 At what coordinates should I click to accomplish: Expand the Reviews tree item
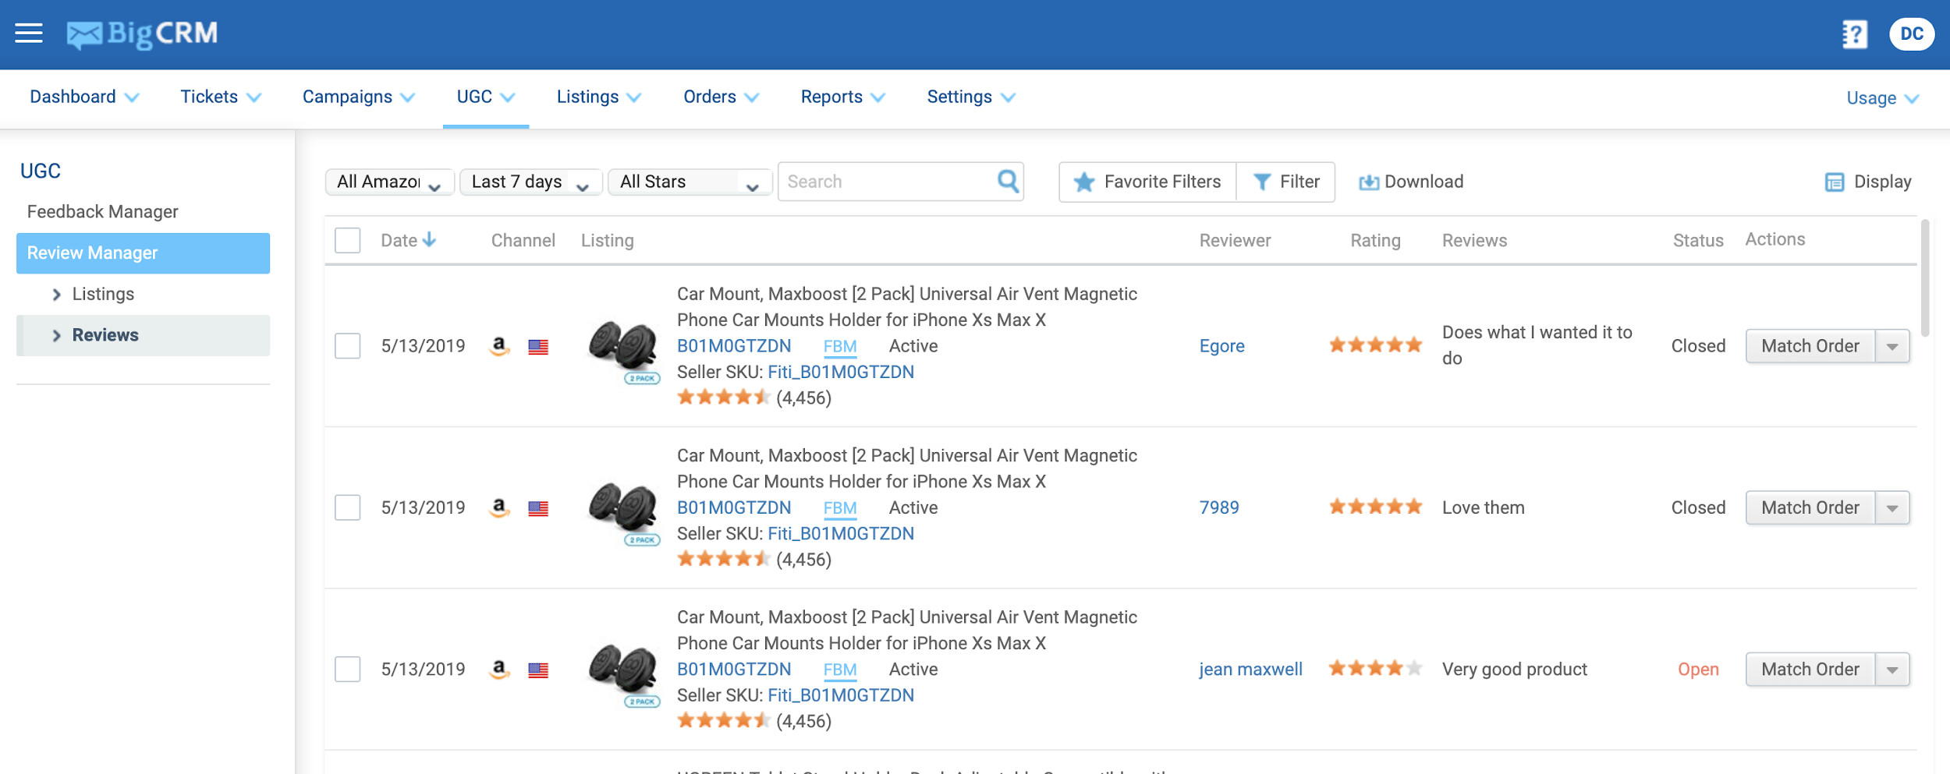pos(56,335)
